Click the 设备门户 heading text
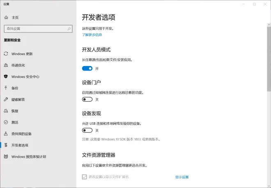 (92, 83)
